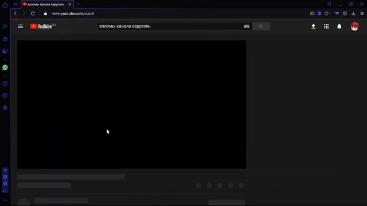Open the GX Corner bag icon in sidebar
The image size is (367, 206).
5,39
